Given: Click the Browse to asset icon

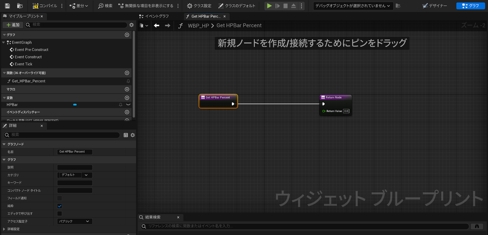Looking at the screenshot, I should click(x=20, y=6).
